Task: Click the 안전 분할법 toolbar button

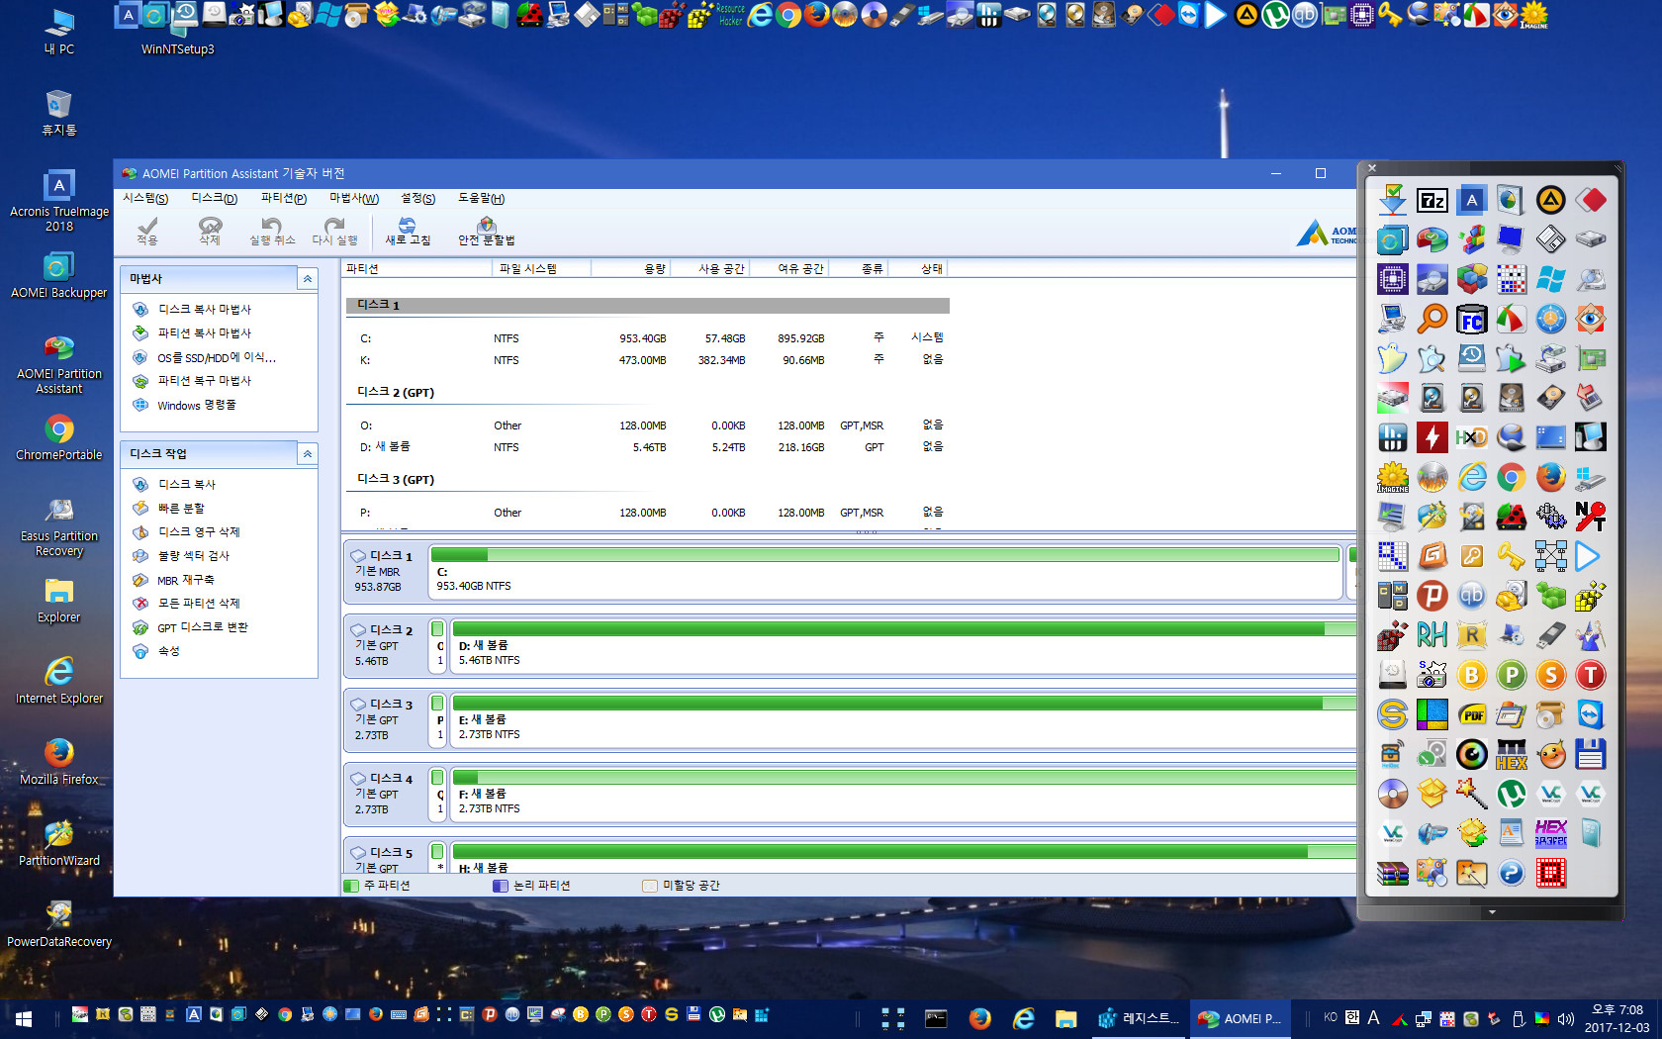Action: 486,232
